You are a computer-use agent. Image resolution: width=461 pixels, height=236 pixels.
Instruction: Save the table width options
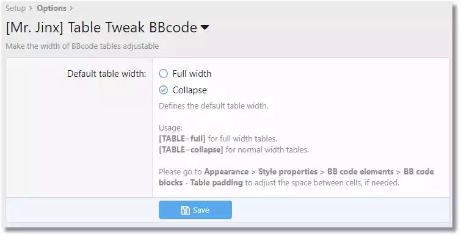tap(195, 210)
